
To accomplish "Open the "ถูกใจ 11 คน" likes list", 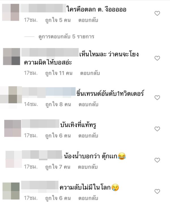I will coord(59,73).
